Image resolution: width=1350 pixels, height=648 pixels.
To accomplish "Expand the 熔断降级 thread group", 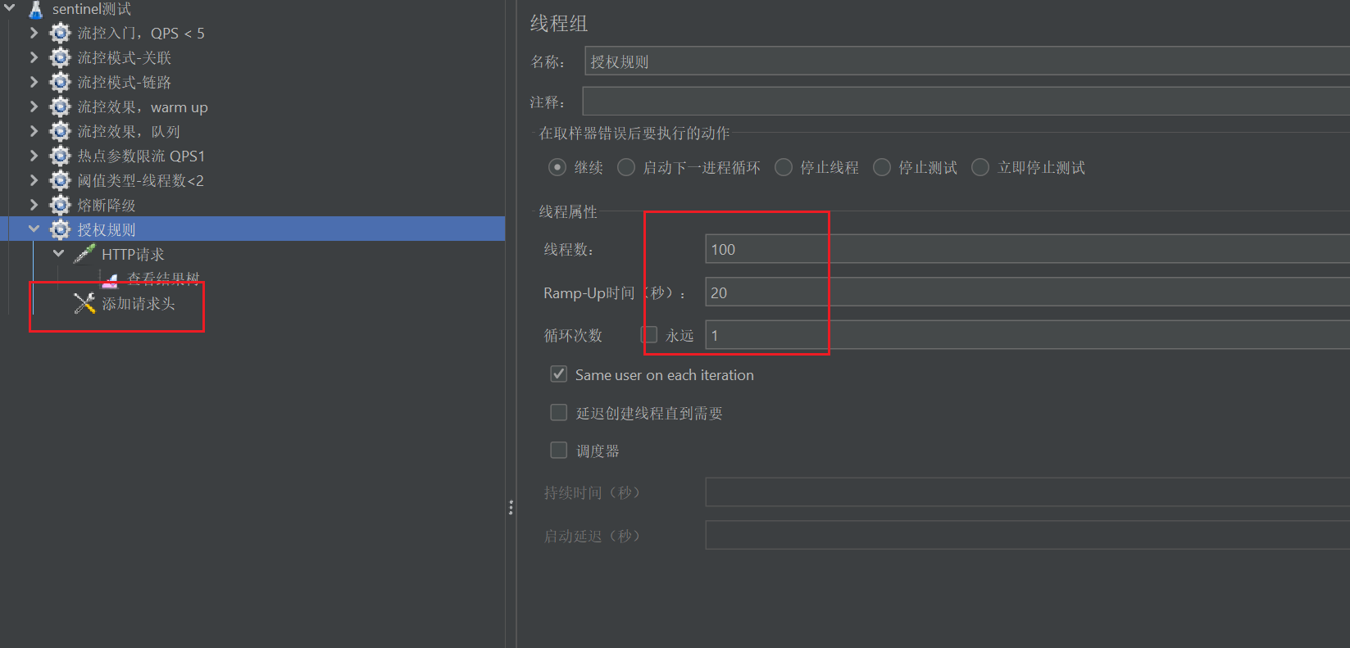I will (34, 205).
